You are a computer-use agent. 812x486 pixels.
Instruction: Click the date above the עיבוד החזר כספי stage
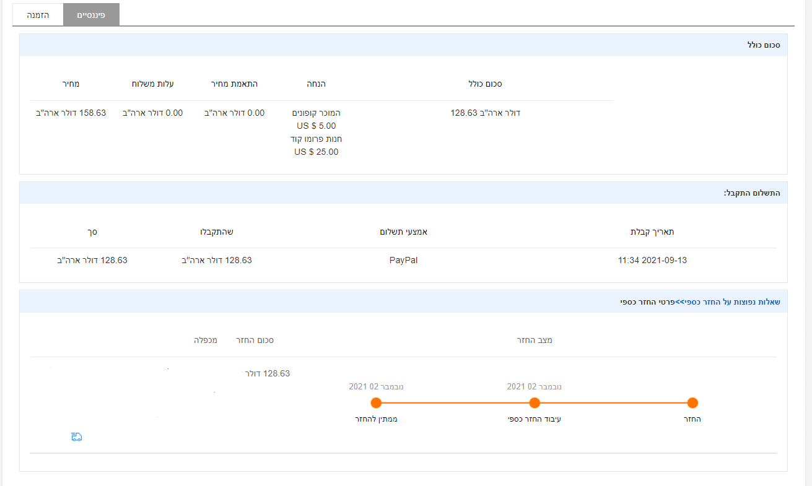tap(535, 386)
